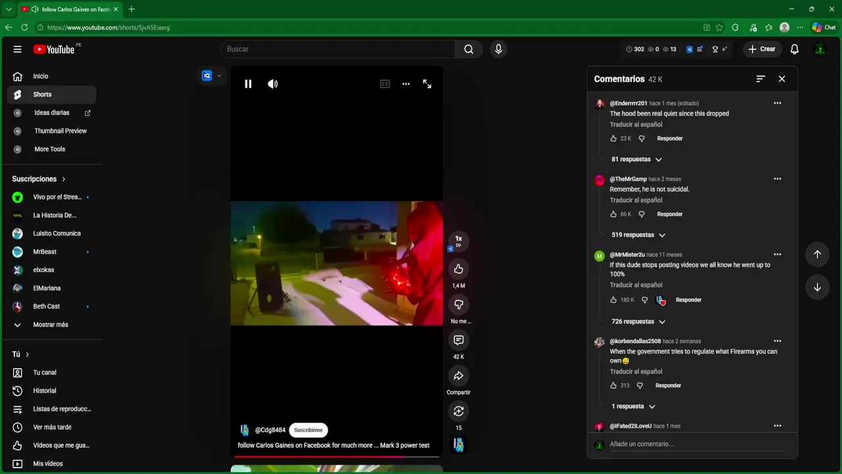Focus the Buscar search field
The height and width of the screenshot is (474, 842).
[x=337, y=49]
